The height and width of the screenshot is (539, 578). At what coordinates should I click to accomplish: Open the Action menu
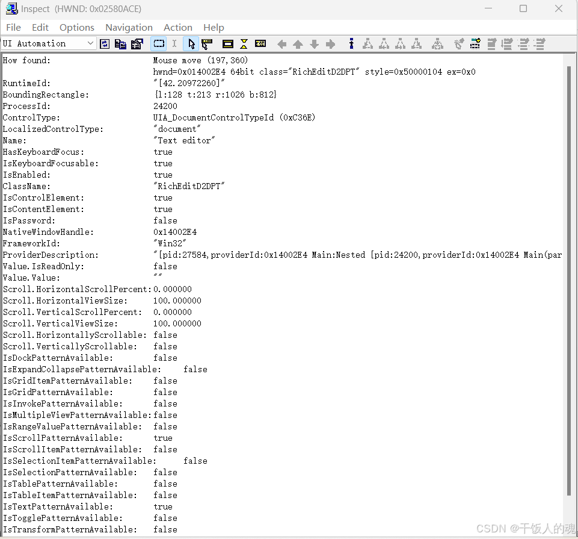click(x=178, y=28)
